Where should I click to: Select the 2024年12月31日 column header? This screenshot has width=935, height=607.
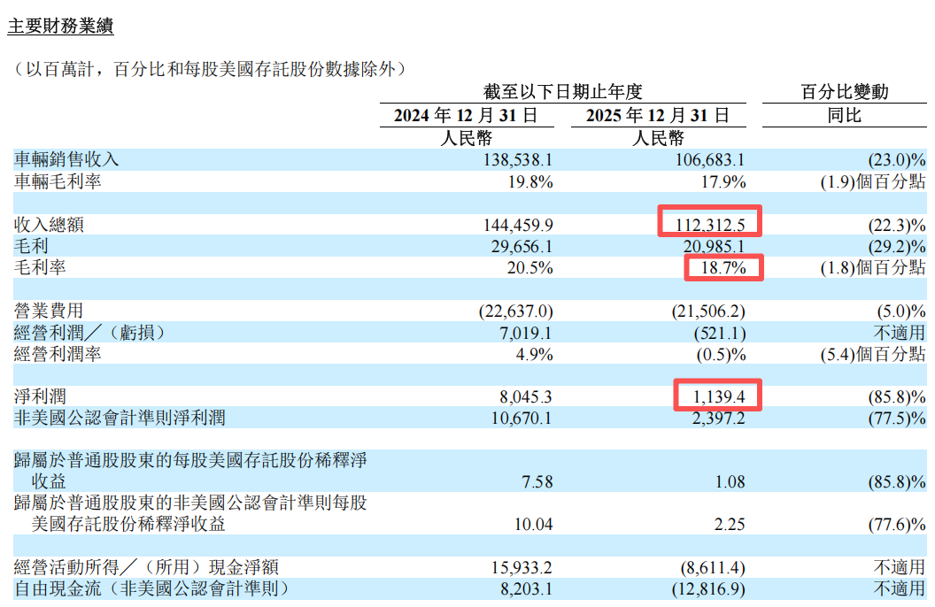tap(466, 115)
